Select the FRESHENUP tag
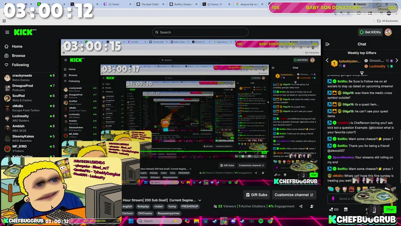This screenshot has height=226, width=401. pyautogui.click(x=190, y=207)
